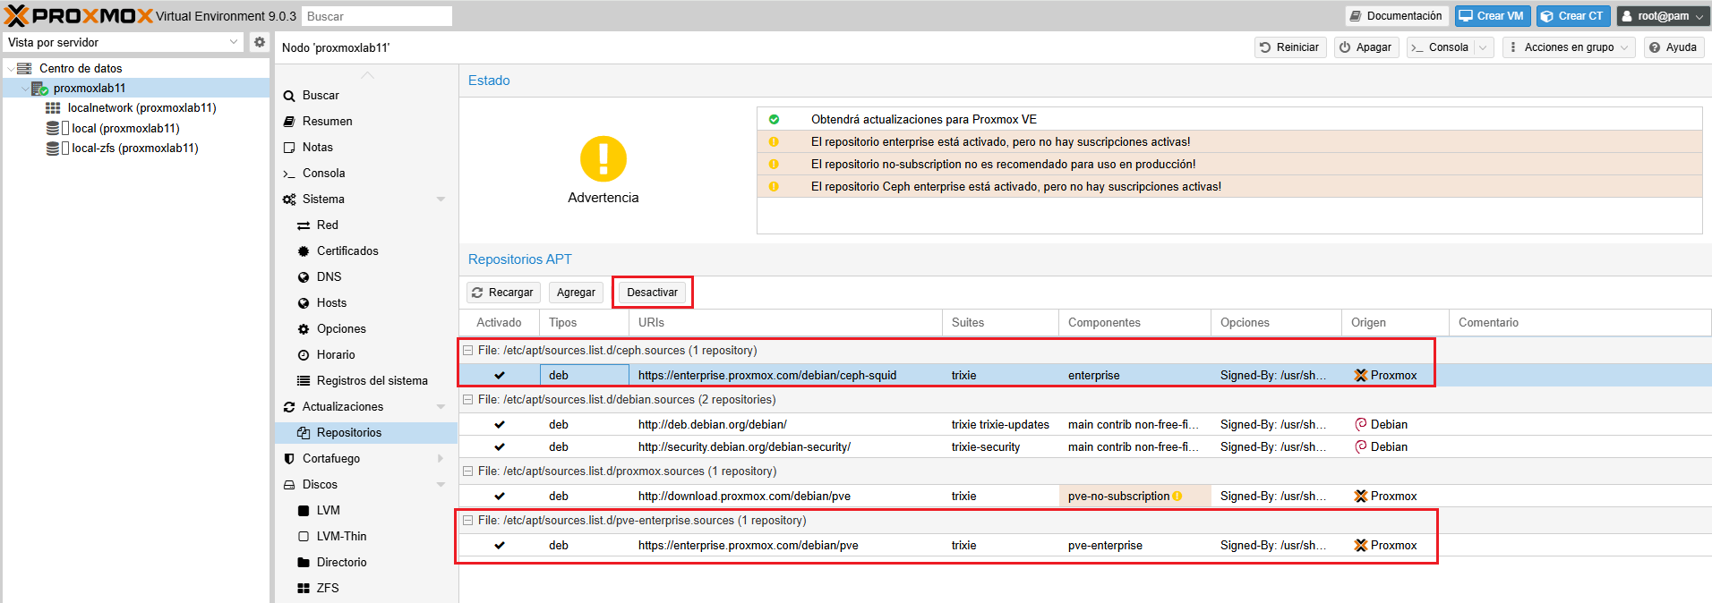Open Consola in node side menu
The height and width of the screenshot is (603, 1712).
click(366, 174)
